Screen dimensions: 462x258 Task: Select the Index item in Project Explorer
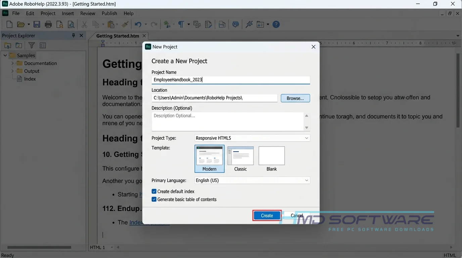click(x=30, y=79)
